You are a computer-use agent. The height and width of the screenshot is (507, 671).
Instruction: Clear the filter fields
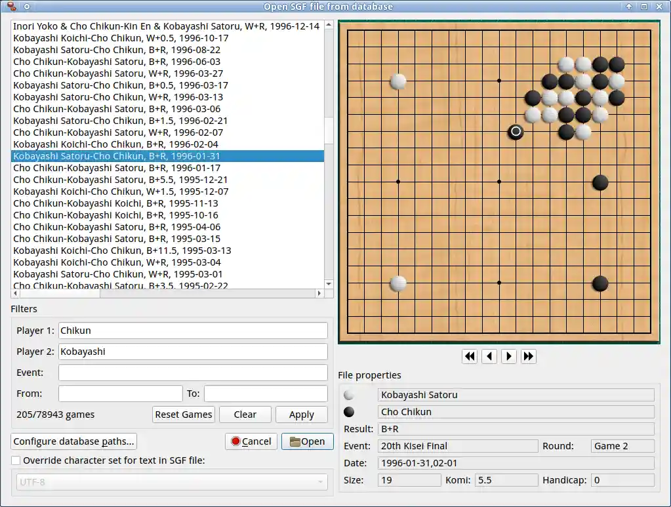pos(245,415)
